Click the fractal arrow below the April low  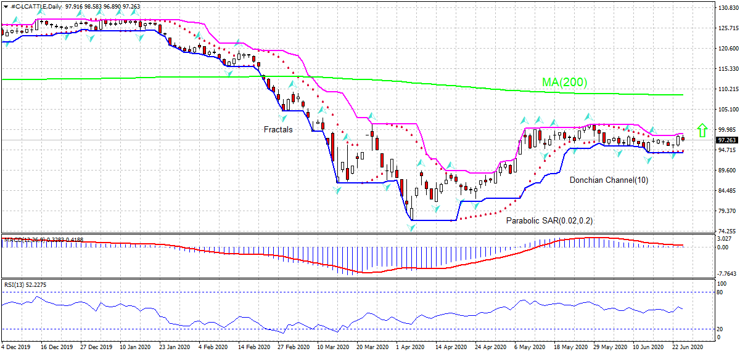coord(411,227)
